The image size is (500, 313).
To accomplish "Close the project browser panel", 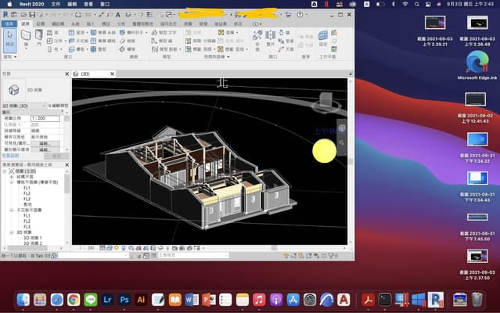I will click(x=67, y=165).
